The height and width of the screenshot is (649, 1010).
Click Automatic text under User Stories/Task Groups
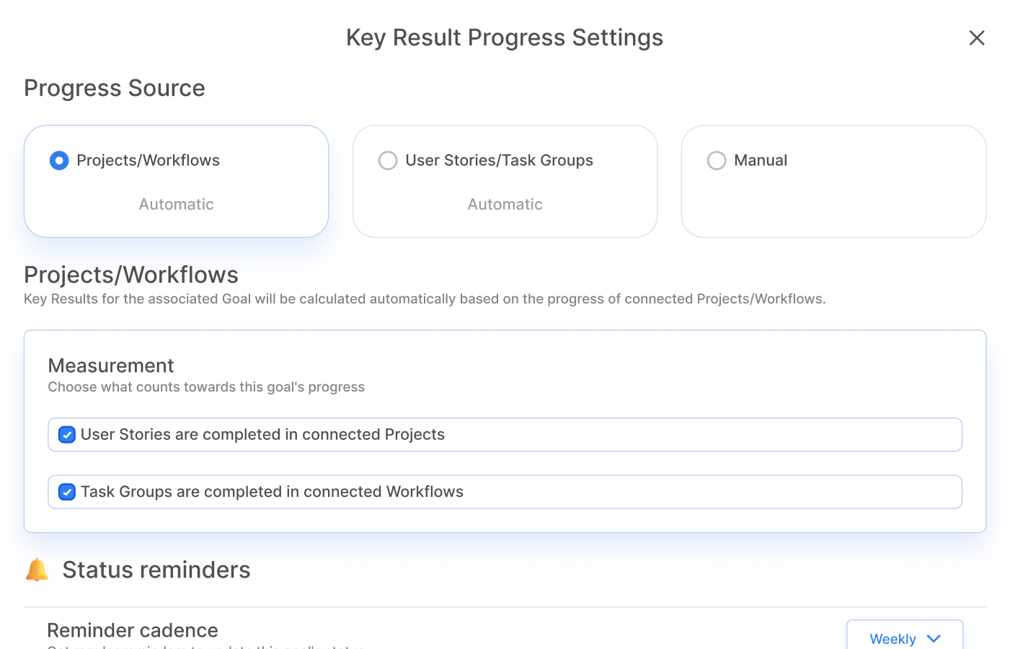pyautogui.click(x=505, y=204)
